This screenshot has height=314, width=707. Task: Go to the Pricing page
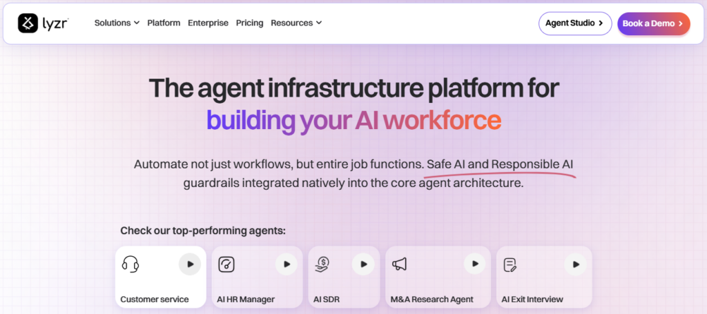(249, 23)
